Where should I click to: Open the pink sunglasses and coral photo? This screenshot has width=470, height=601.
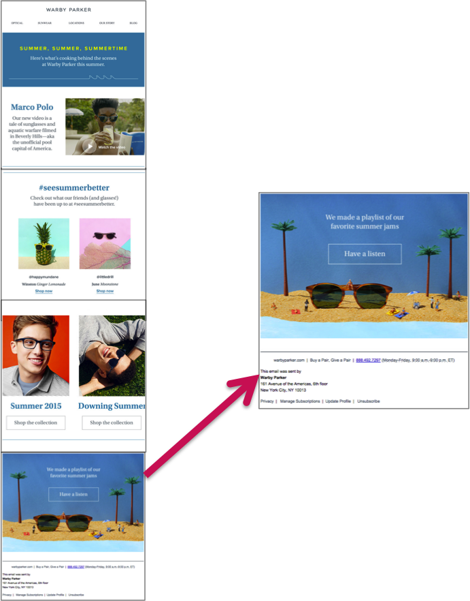105,243
